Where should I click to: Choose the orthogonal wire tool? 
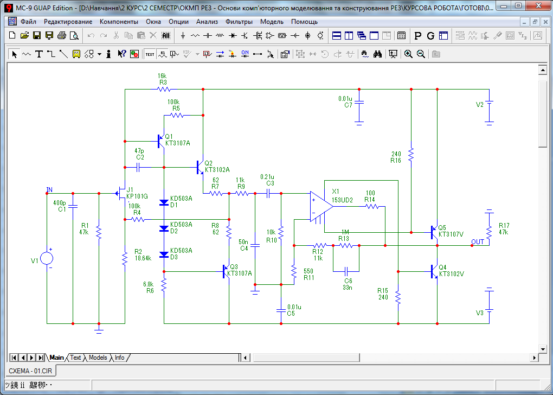pyautogui.click(x=51, y=54)
